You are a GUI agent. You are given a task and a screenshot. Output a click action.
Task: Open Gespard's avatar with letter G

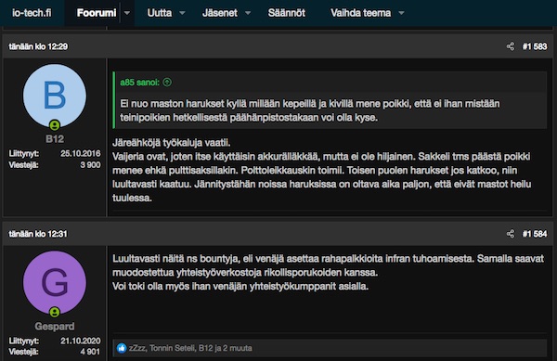click(x=55, y=282)
